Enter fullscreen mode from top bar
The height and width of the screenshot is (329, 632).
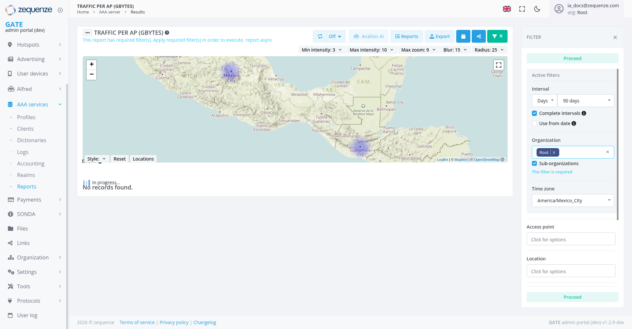[522, 9]
